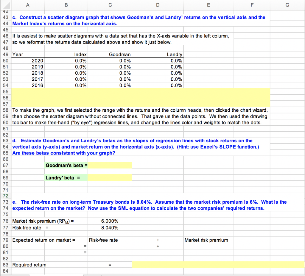The image size is (305, 276).
Task: Select row header 49
Action: [5, 54]
